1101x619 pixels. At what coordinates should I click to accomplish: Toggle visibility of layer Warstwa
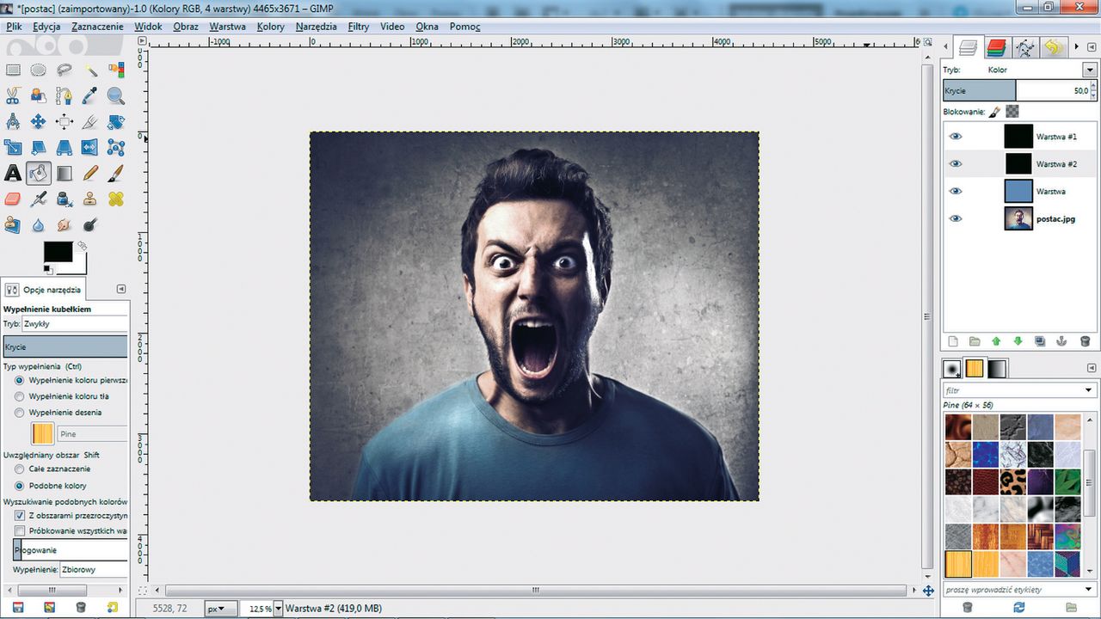(956, 191)
